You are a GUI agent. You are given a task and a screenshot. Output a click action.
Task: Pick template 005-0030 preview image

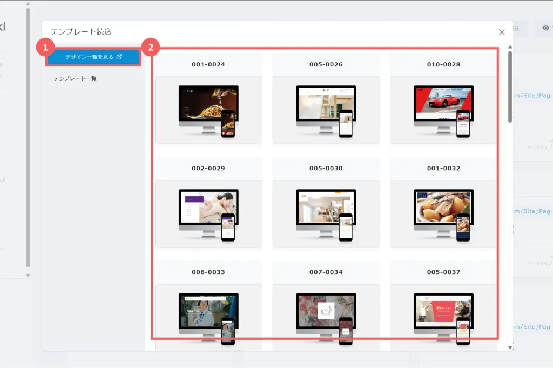point(326,213)
